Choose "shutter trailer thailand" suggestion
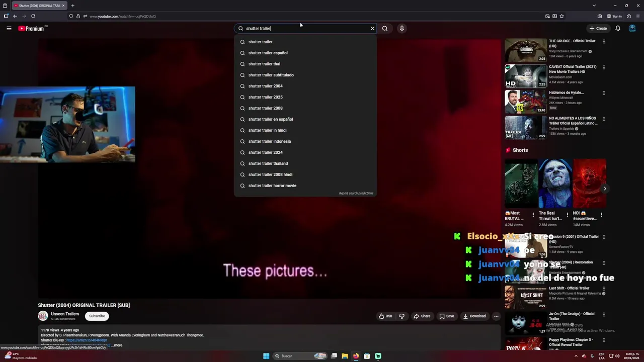The width and height of the screenshot is (644, 362). 305,163
